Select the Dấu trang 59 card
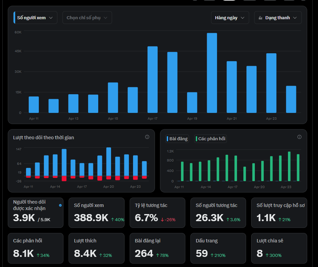 pyautogui.click(x=218, y=248)
